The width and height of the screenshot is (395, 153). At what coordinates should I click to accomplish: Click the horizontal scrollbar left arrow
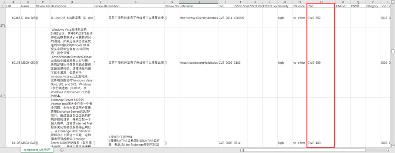(x=242, y=150)
